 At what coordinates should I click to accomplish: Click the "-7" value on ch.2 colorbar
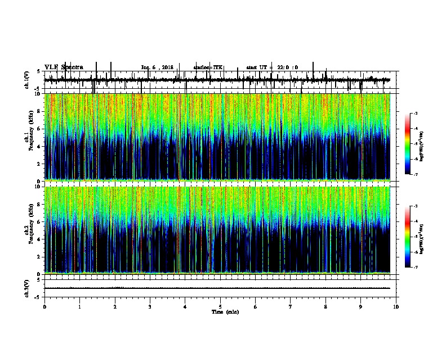coord(415,267)
